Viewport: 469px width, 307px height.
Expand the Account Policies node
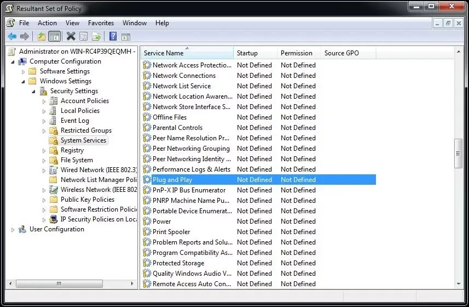point(44,101)
